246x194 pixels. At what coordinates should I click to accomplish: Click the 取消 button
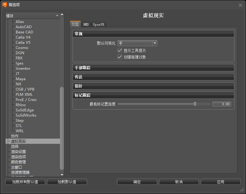[179, 182]
